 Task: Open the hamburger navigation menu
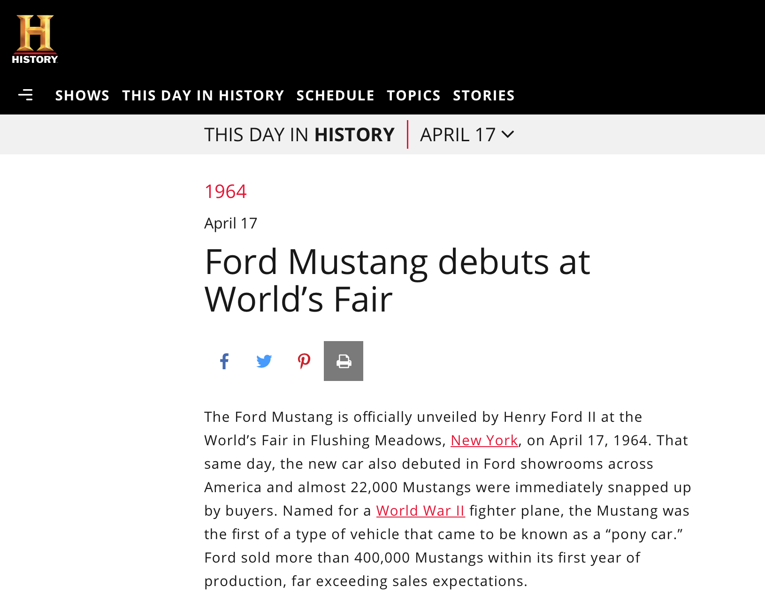click(x=25, y=95)
